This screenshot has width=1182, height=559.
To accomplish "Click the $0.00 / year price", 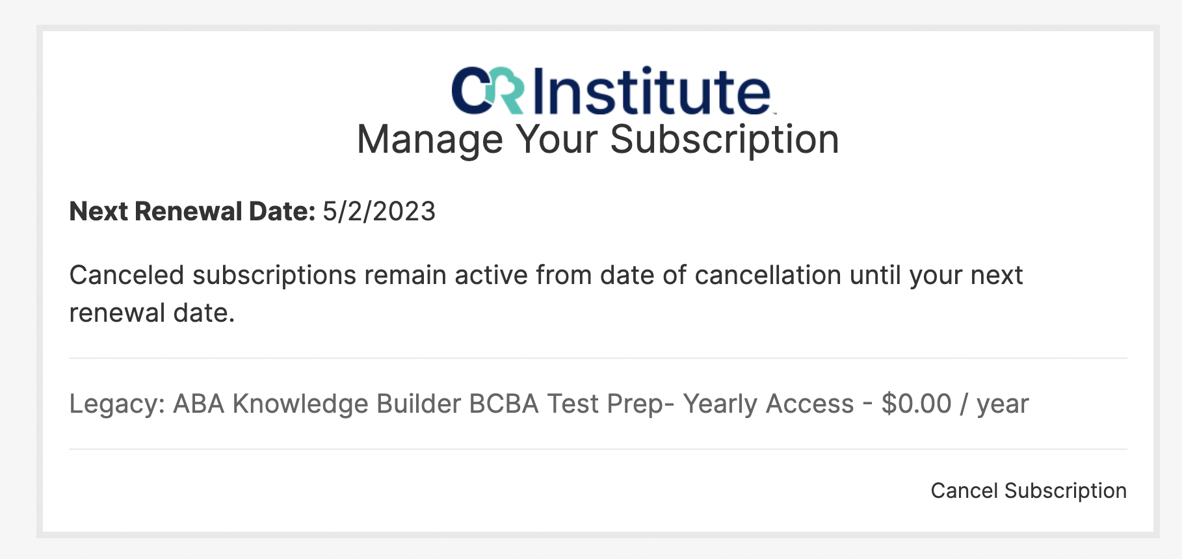I will click(955, 404).
